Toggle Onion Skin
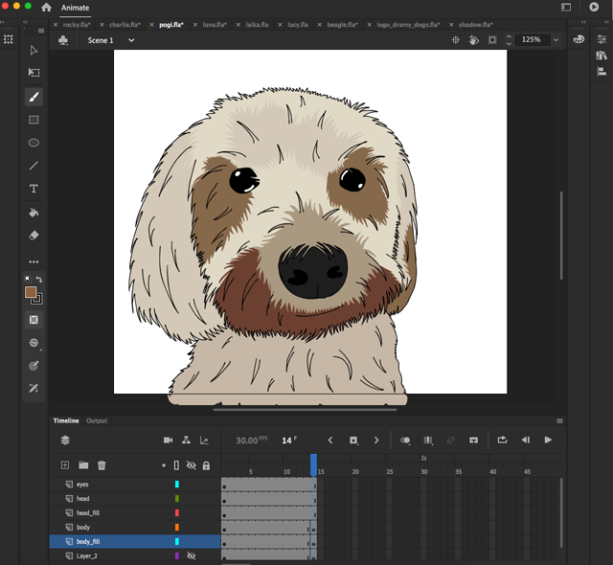Viewport: 613px width, 565px height. (x=405, y=441)
